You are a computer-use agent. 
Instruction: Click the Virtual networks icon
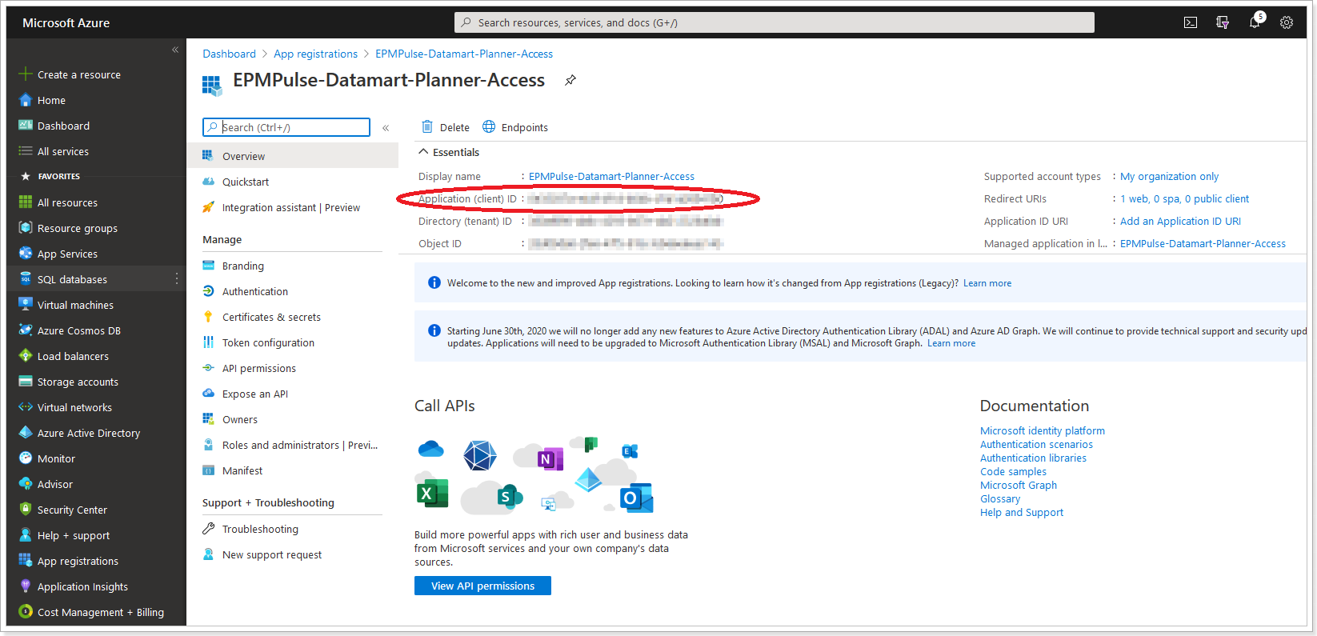tap(26, 407)
